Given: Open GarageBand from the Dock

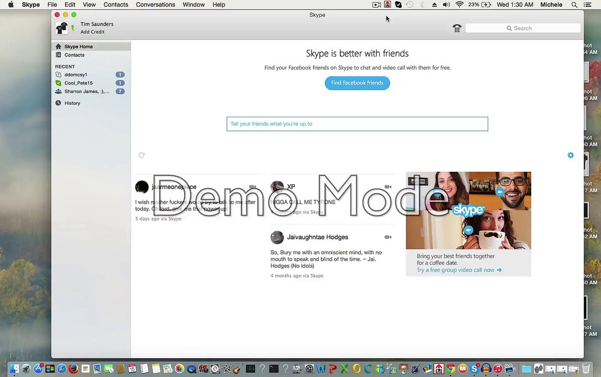Looking at the screenshot, I should pos(239,369).
